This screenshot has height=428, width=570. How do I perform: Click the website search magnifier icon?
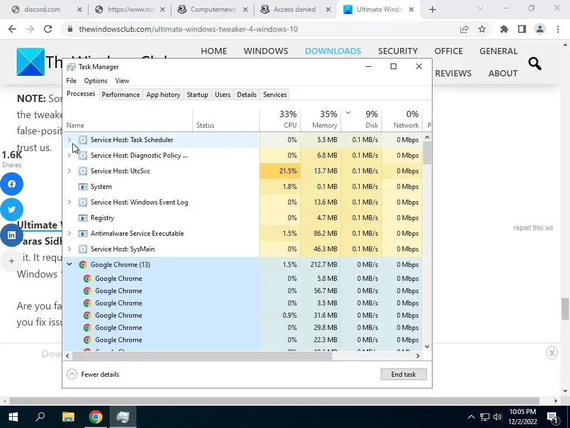pyautogui.click(x=534, y=64)
